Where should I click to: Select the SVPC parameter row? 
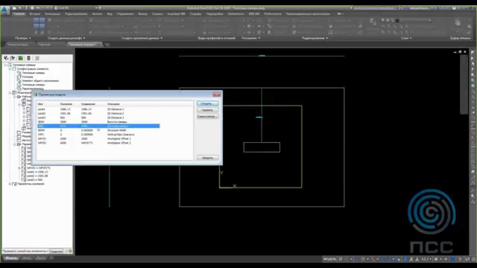coord(98,134)
